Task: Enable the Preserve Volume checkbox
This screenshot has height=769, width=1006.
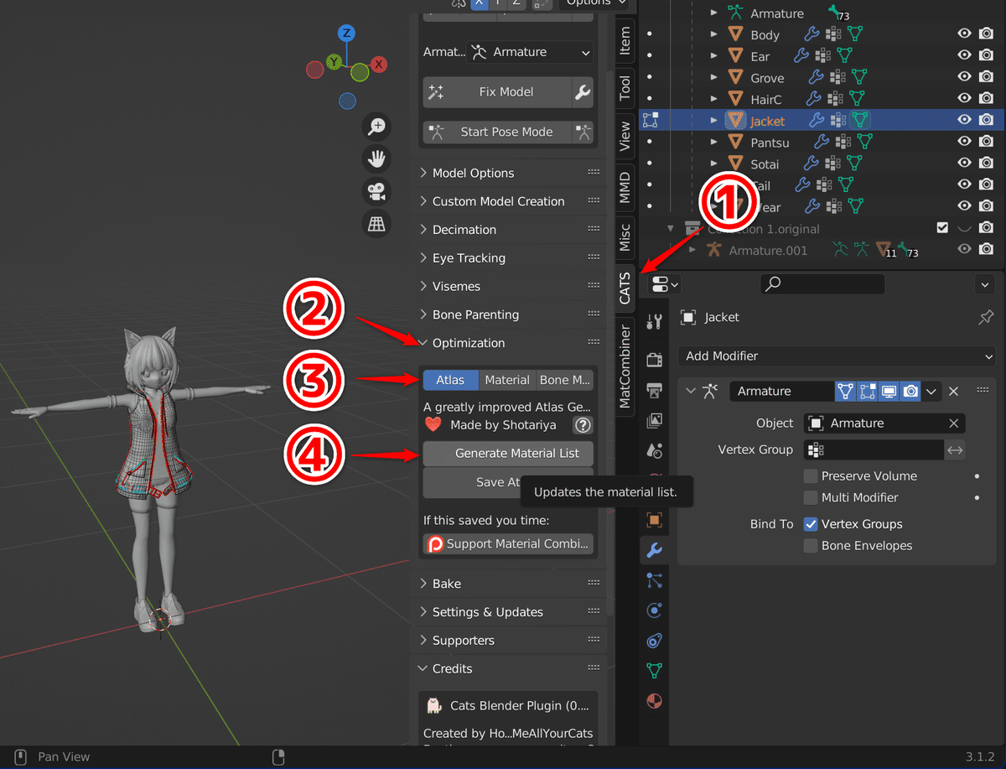Action: (811, 476)
